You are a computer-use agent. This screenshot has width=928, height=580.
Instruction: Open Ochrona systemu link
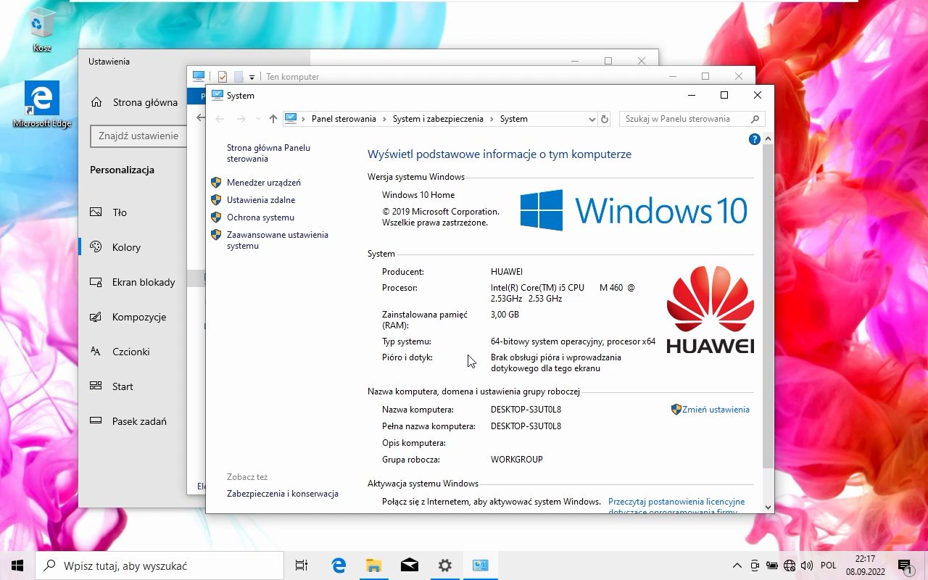260,217
